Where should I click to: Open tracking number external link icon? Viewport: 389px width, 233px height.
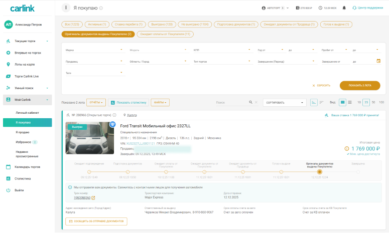click(x=93, y=198)
